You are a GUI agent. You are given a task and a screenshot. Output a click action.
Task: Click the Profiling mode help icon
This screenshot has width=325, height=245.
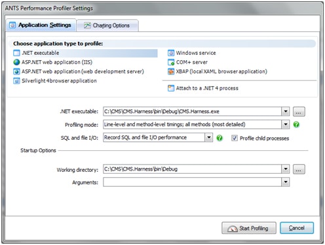pos(296,125)
